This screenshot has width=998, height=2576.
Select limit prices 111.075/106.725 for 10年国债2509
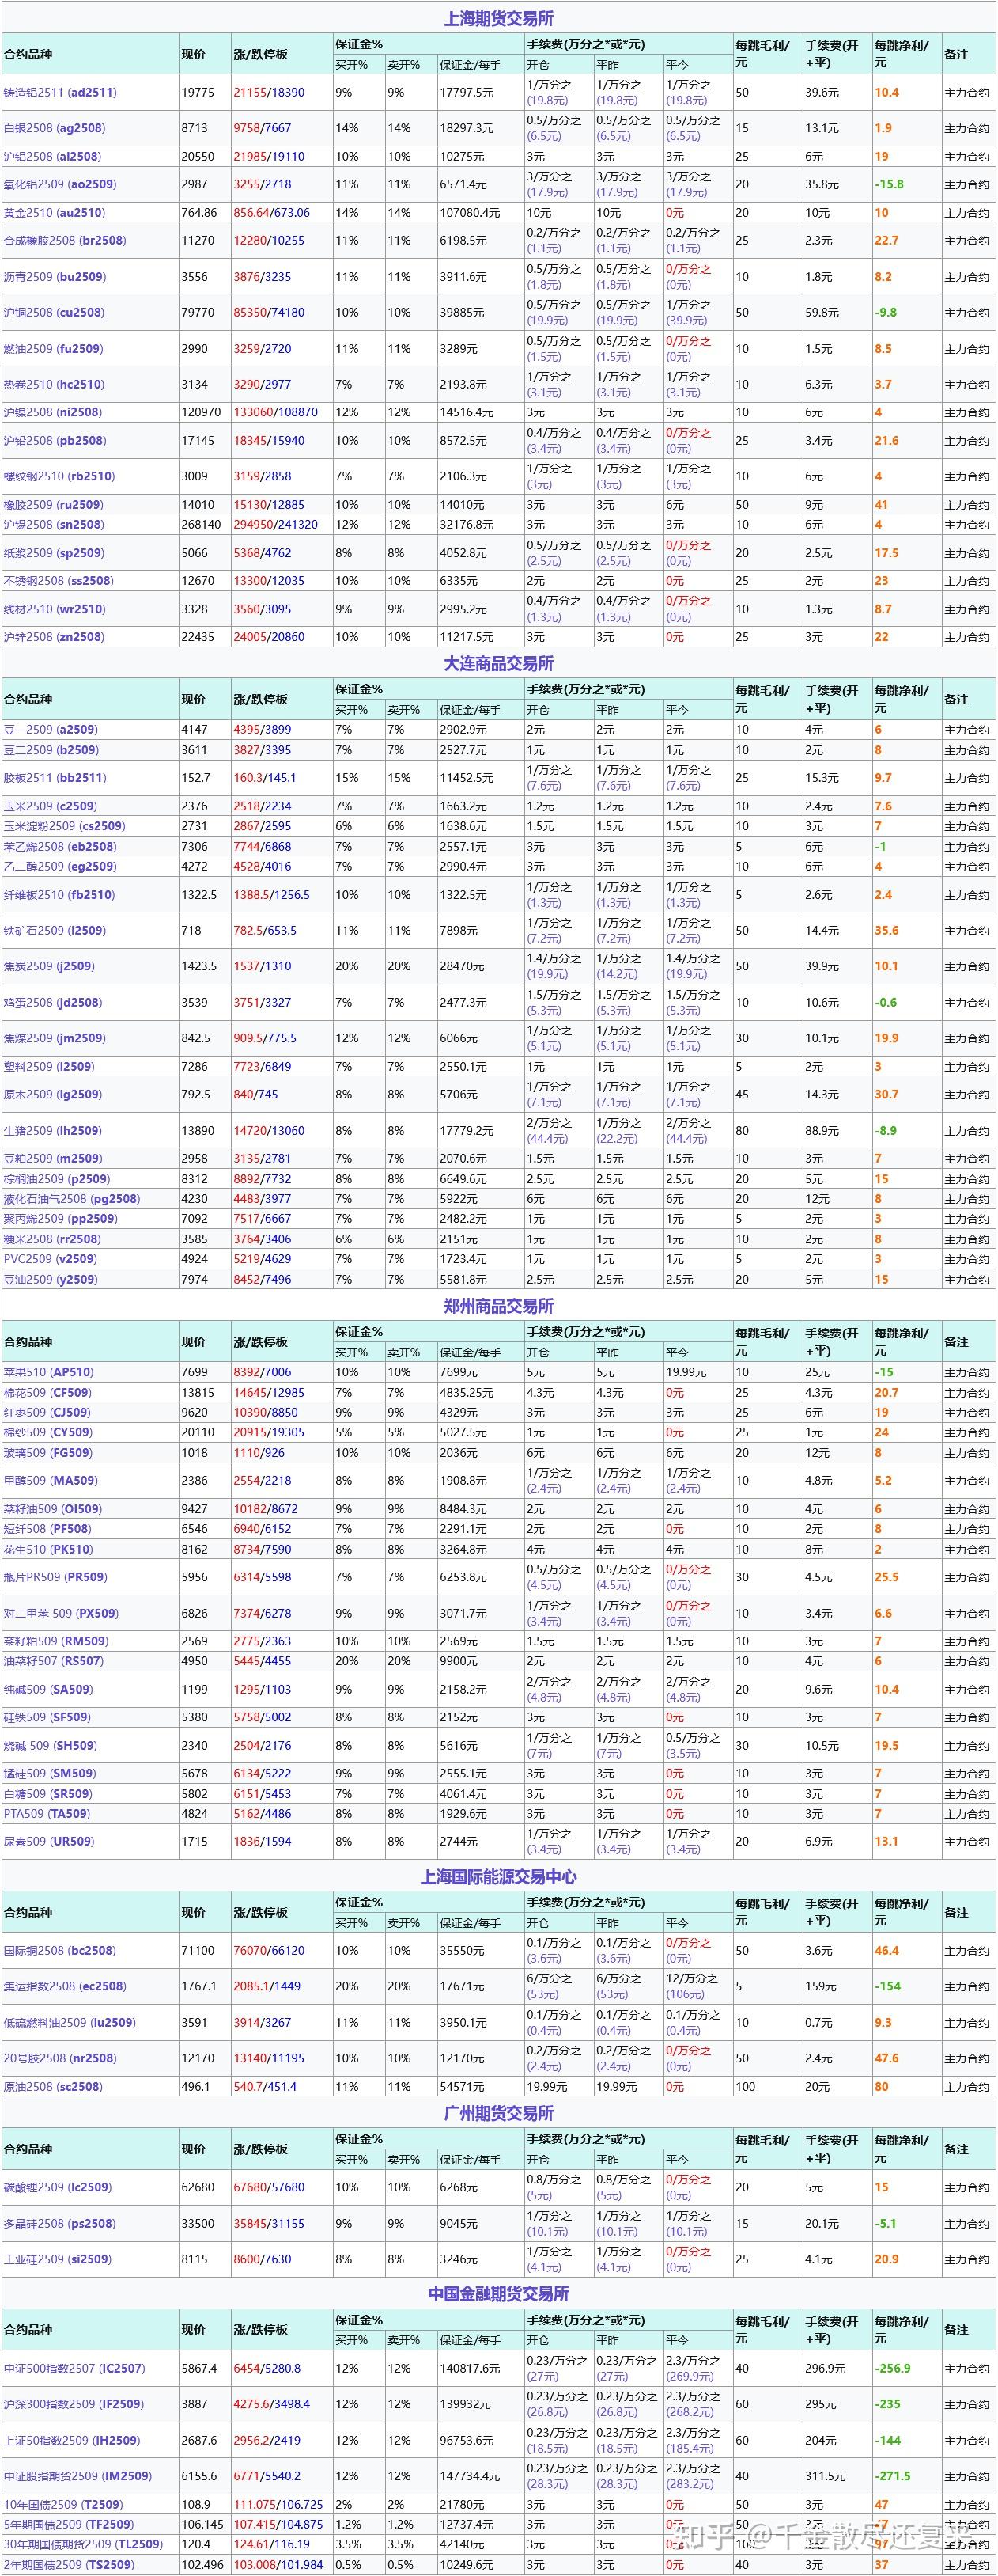(278, 2504)
